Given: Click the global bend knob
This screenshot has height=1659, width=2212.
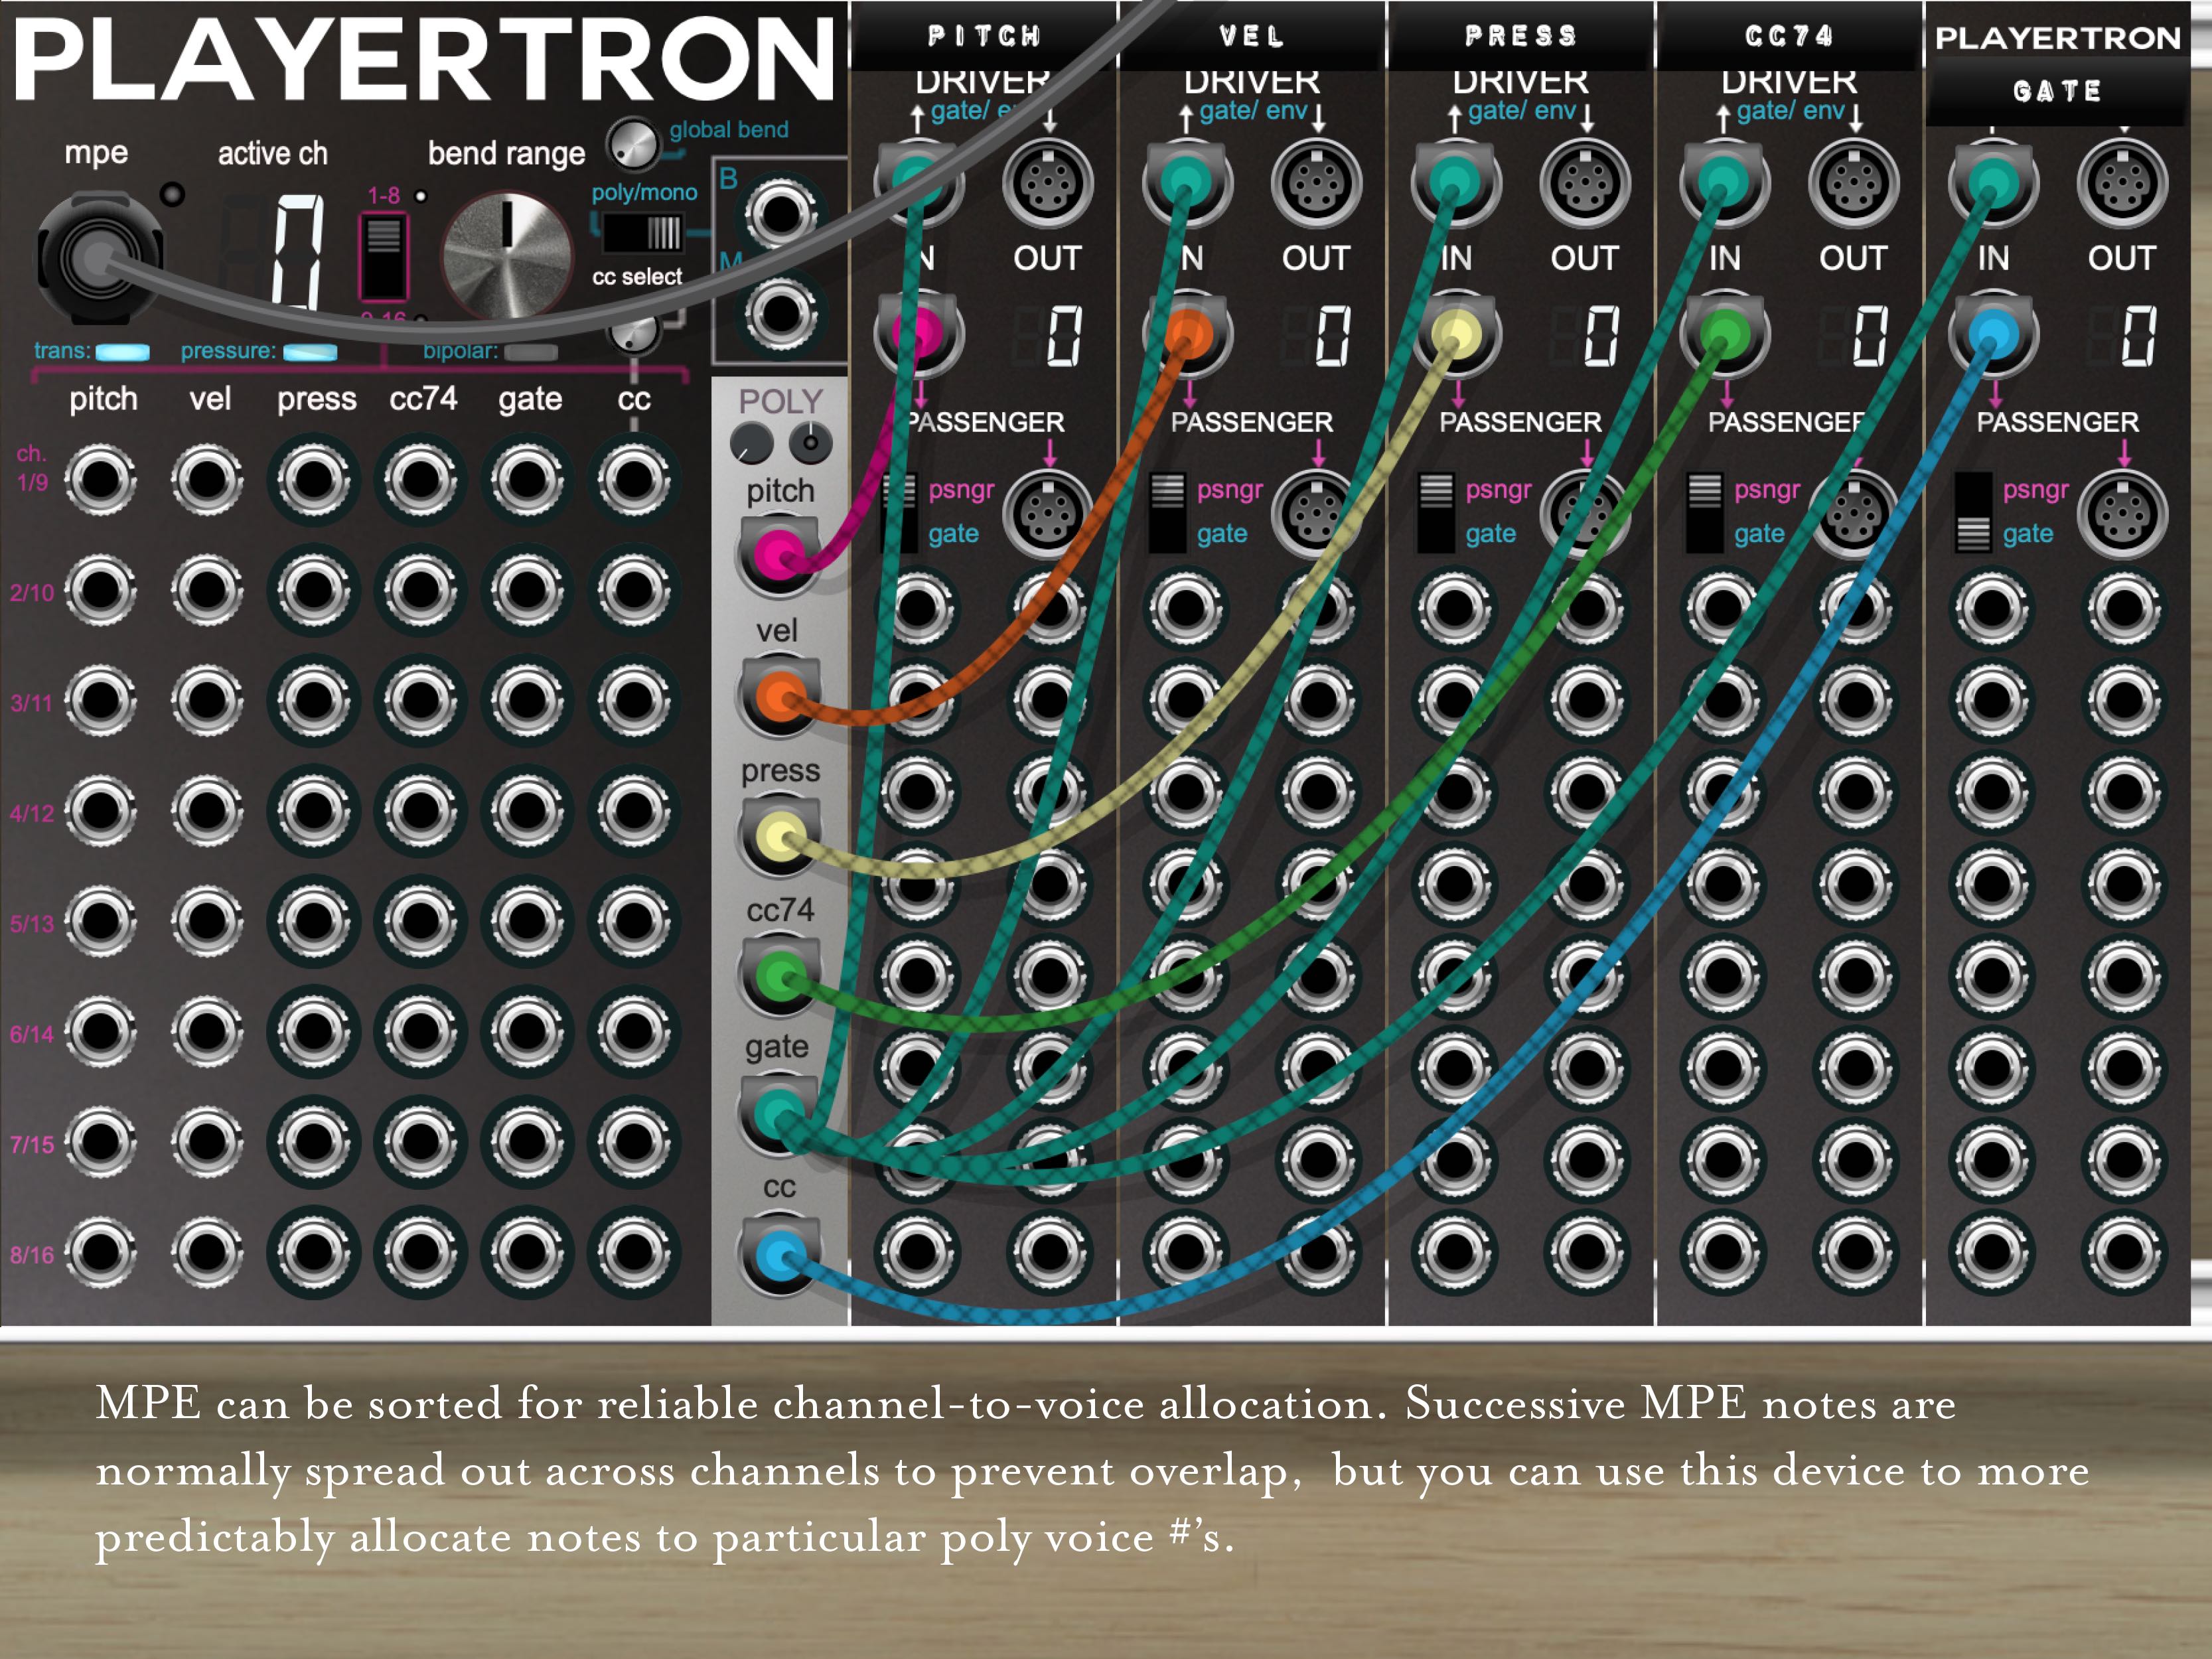Looking at the screenshot, I should tap(634, 145).
